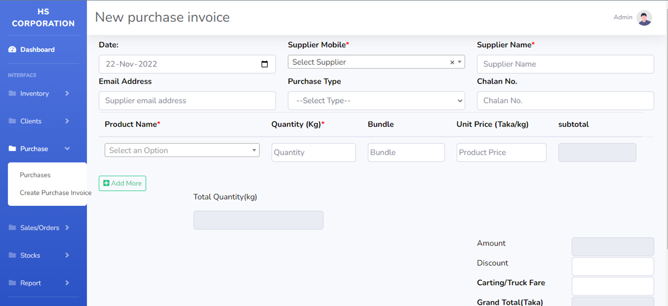The height and width of the screenshot is (306, 668).
Task: Click the Purchase folder icon
Action: pos(12,149)
